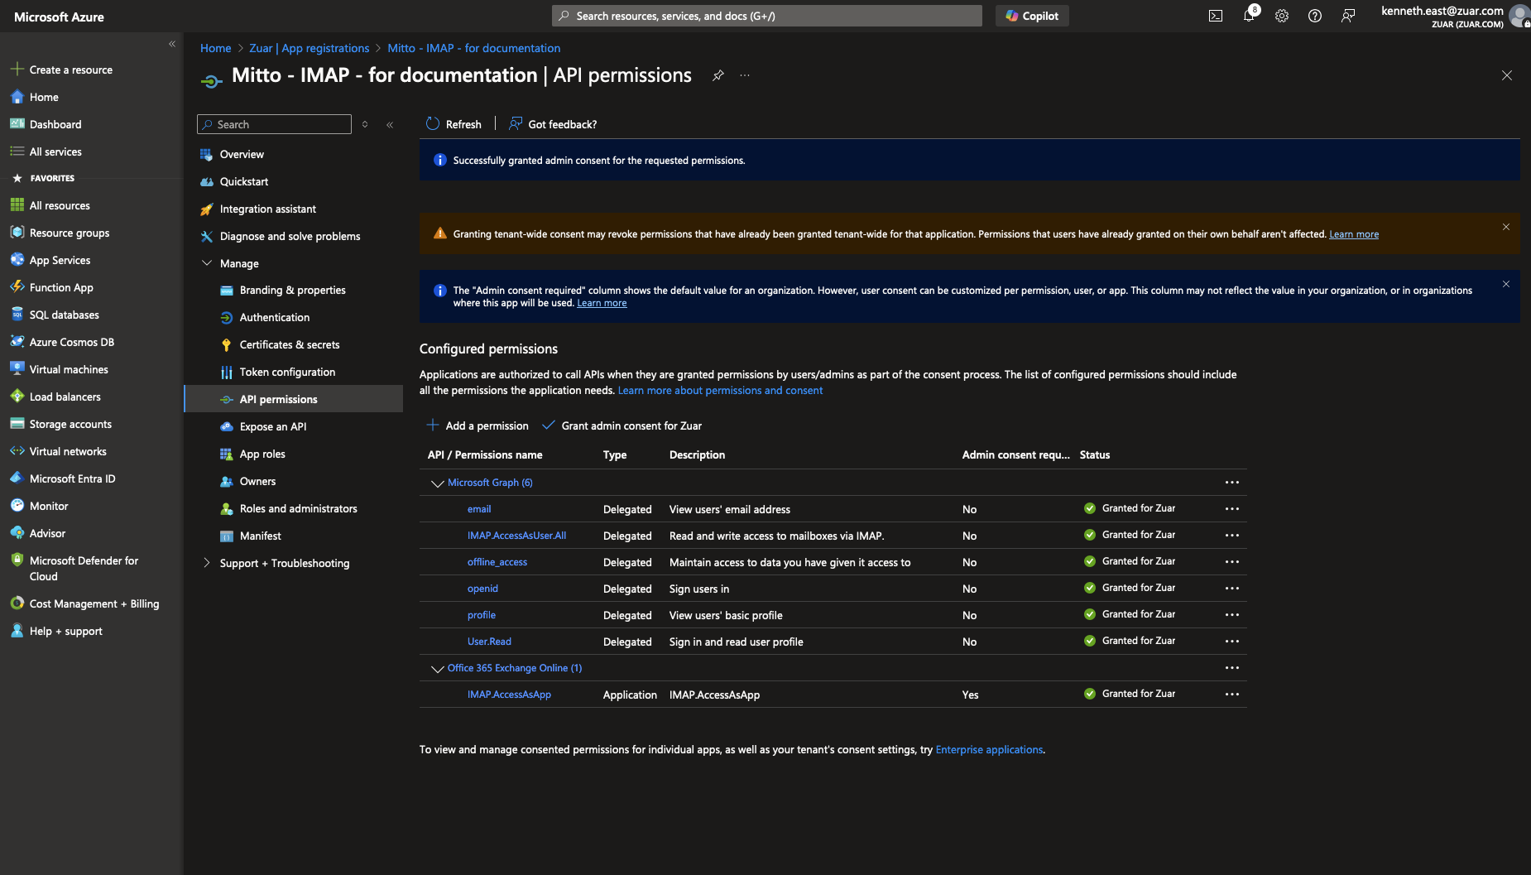
Task: Open the profile permission
Action: 482,615
